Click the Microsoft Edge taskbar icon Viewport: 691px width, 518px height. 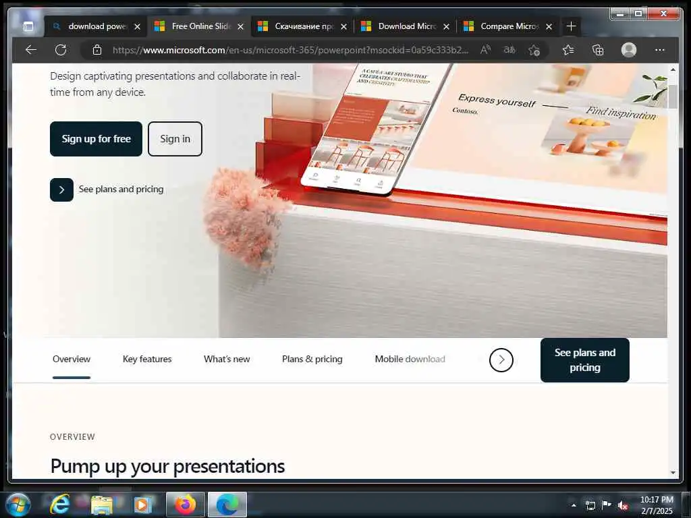pyautogui.click(x=227, y=505)
